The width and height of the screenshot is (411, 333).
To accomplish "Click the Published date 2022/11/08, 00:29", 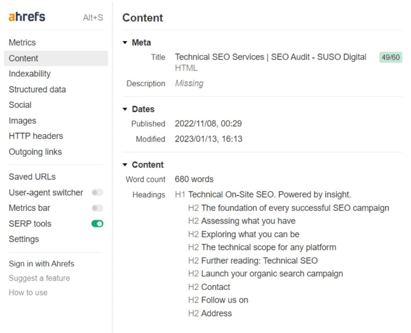I will (208, 124).
